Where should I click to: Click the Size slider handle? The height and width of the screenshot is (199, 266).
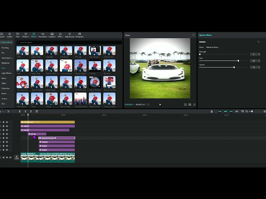click(238, 61)
